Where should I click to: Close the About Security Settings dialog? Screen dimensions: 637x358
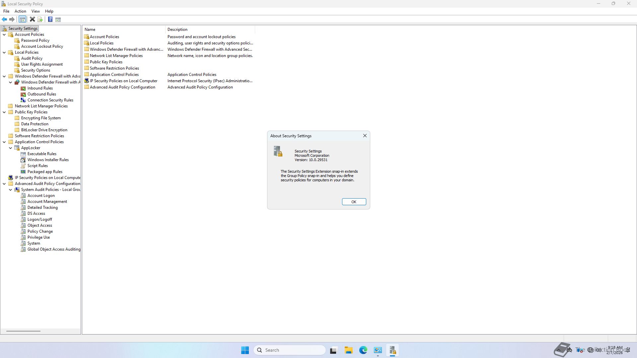pos(365,136)
